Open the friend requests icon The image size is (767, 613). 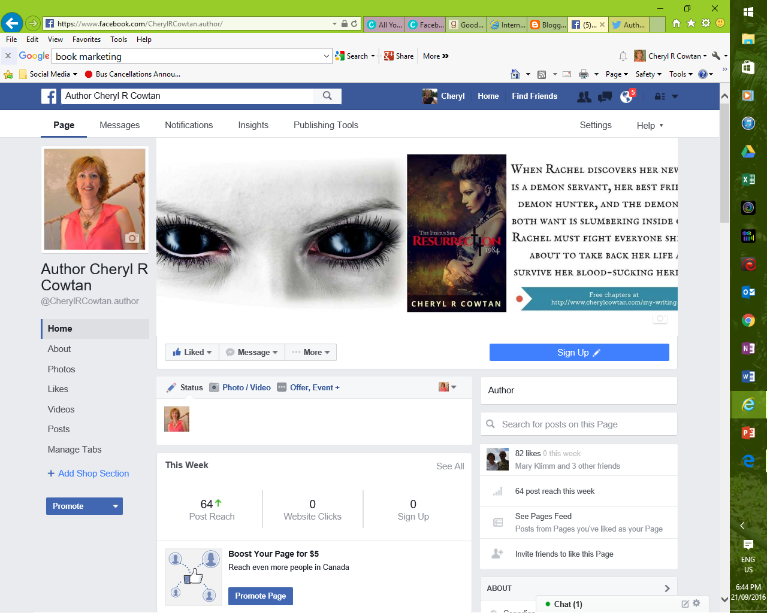(584, 96)
